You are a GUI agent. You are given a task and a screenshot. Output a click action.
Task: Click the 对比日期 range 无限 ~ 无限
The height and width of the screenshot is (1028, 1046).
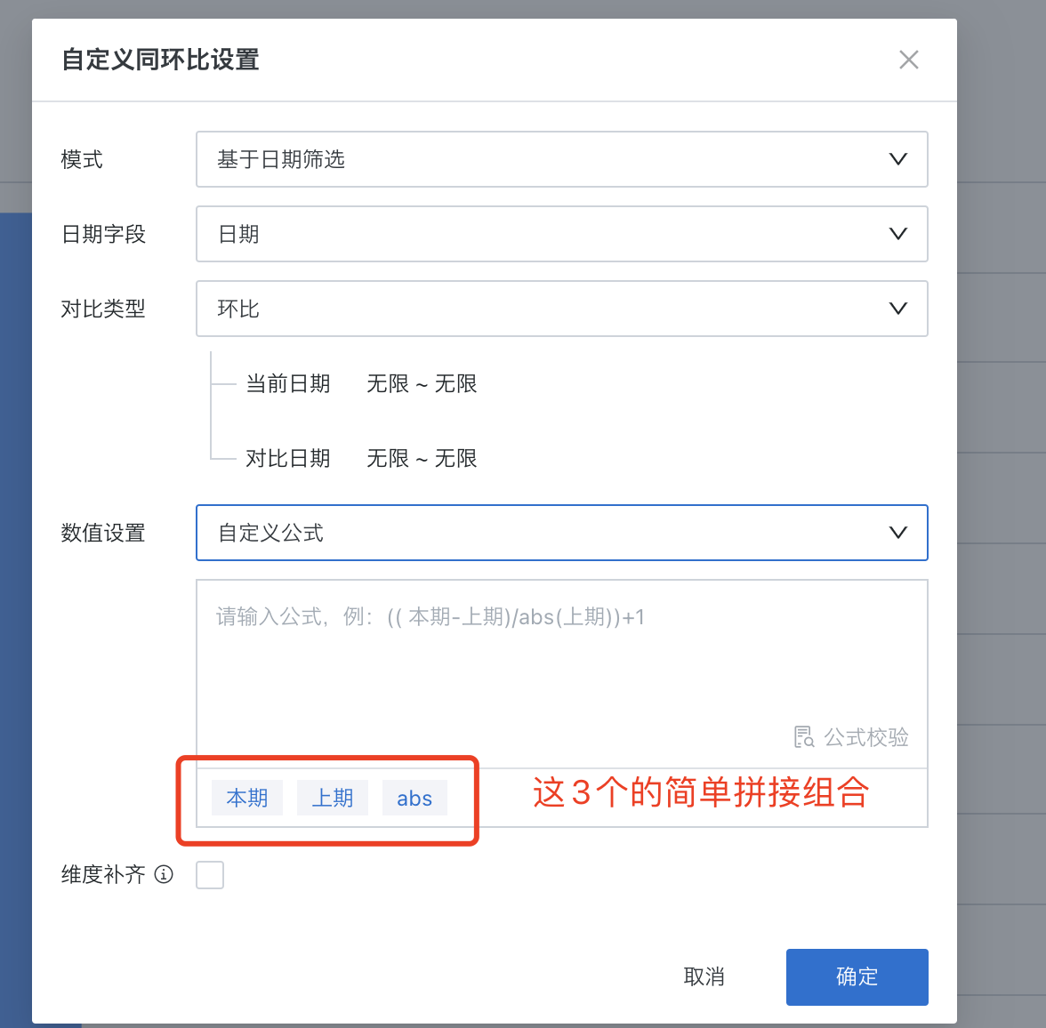[422, 458]
